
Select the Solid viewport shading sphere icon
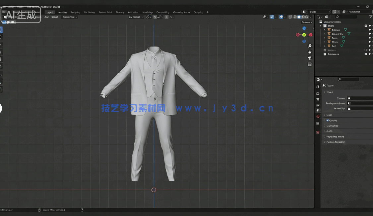click(299, 17)
